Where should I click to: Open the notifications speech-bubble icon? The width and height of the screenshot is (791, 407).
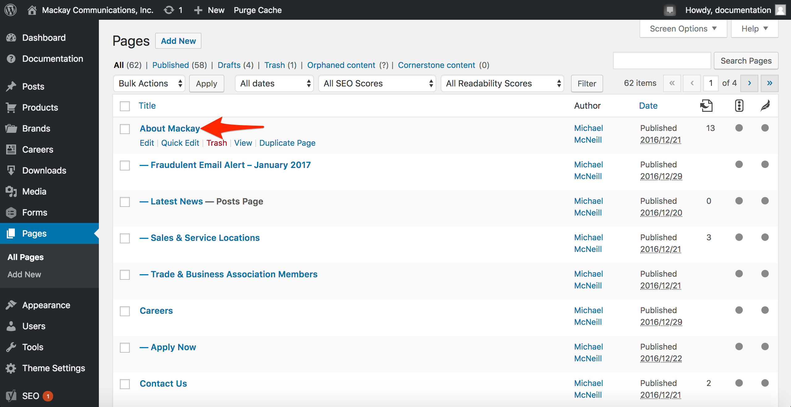pyautogui.click(x=670, y=10)
